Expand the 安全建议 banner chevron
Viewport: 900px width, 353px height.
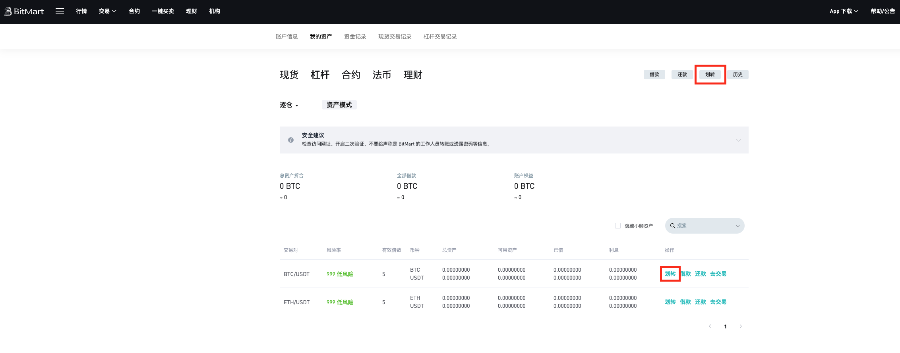coord(738,140)
